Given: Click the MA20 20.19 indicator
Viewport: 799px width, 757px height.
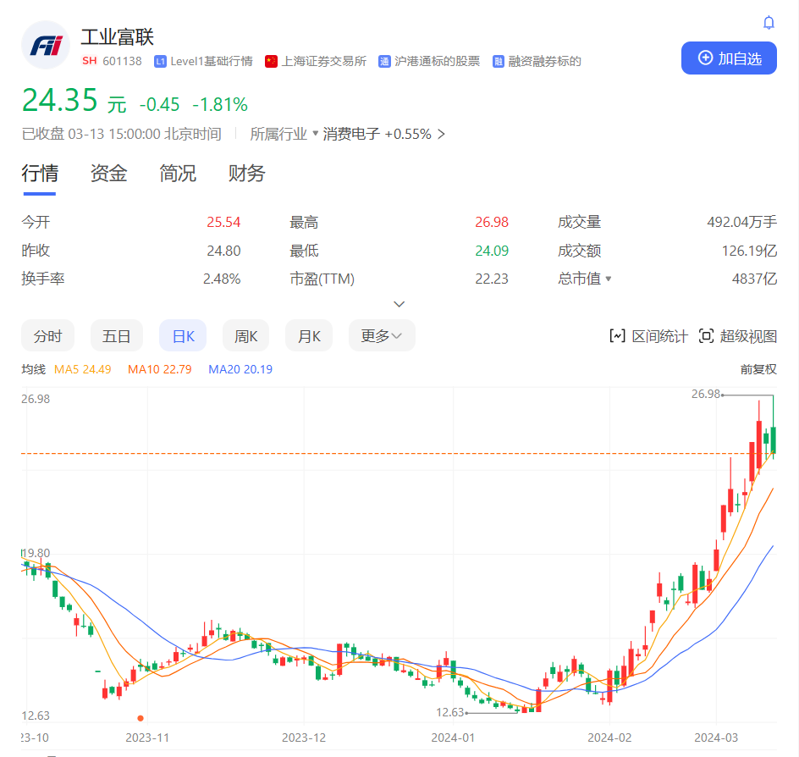Looking at the screenshot, I should (x=240, y=369).
